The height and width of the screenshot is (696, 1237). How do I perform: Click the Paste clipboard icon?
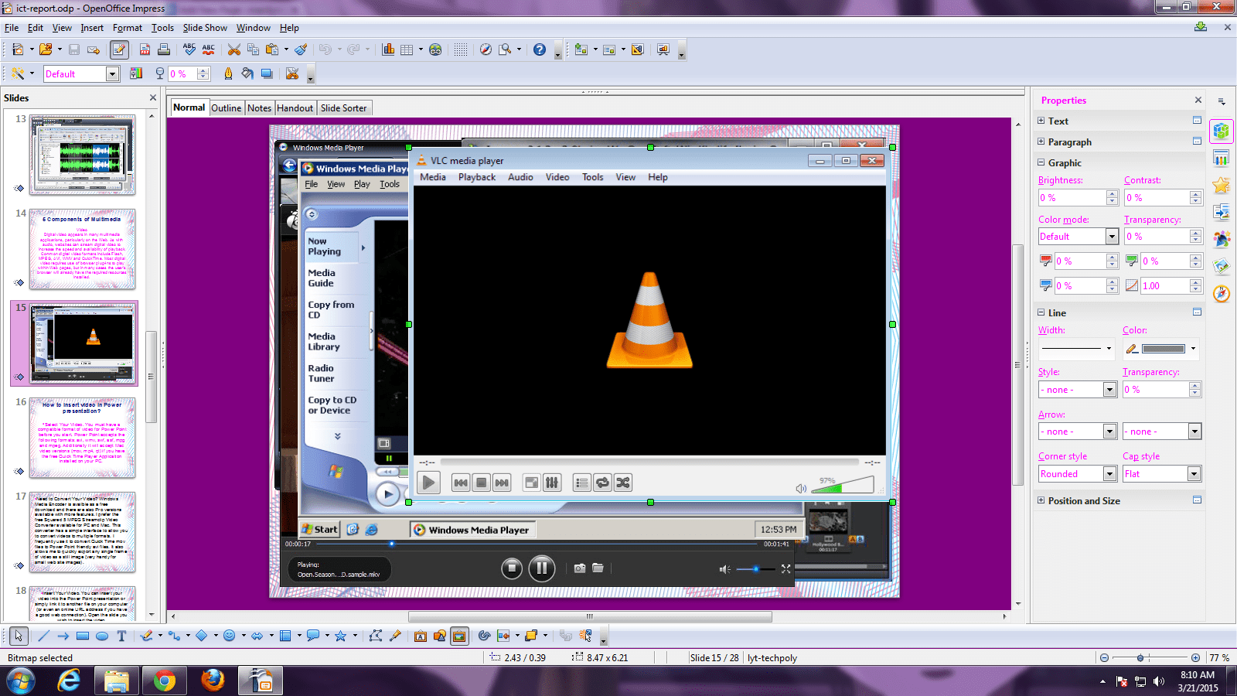click(x=271, y=49)
